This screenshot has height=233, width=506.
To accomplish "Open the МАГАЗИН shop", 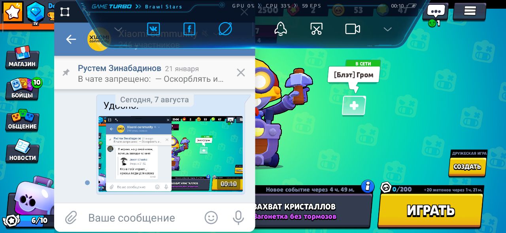I will [22, 58].
